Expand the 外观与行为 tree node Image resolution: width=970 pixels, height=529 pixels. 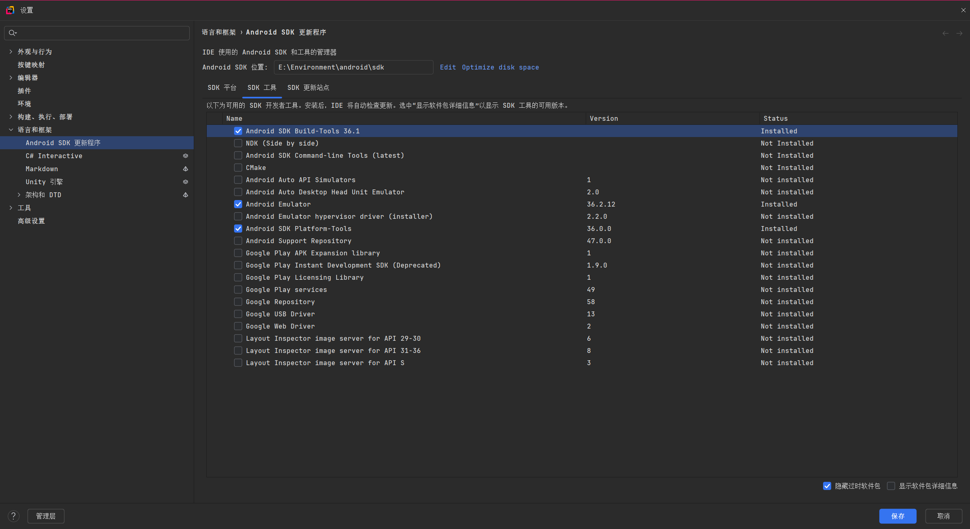11,52
